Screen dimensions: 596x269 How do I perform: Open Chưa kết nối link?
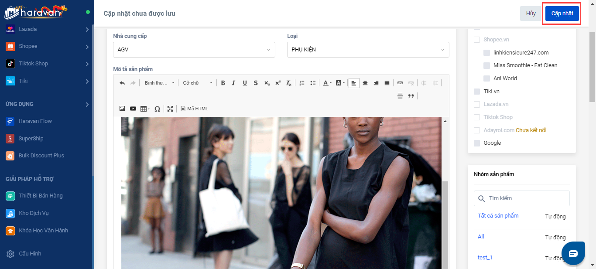coord(531,130)
